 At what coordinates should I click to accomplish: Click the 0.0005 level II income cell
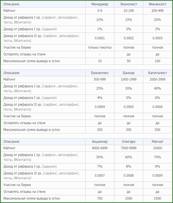click(129, 107)
